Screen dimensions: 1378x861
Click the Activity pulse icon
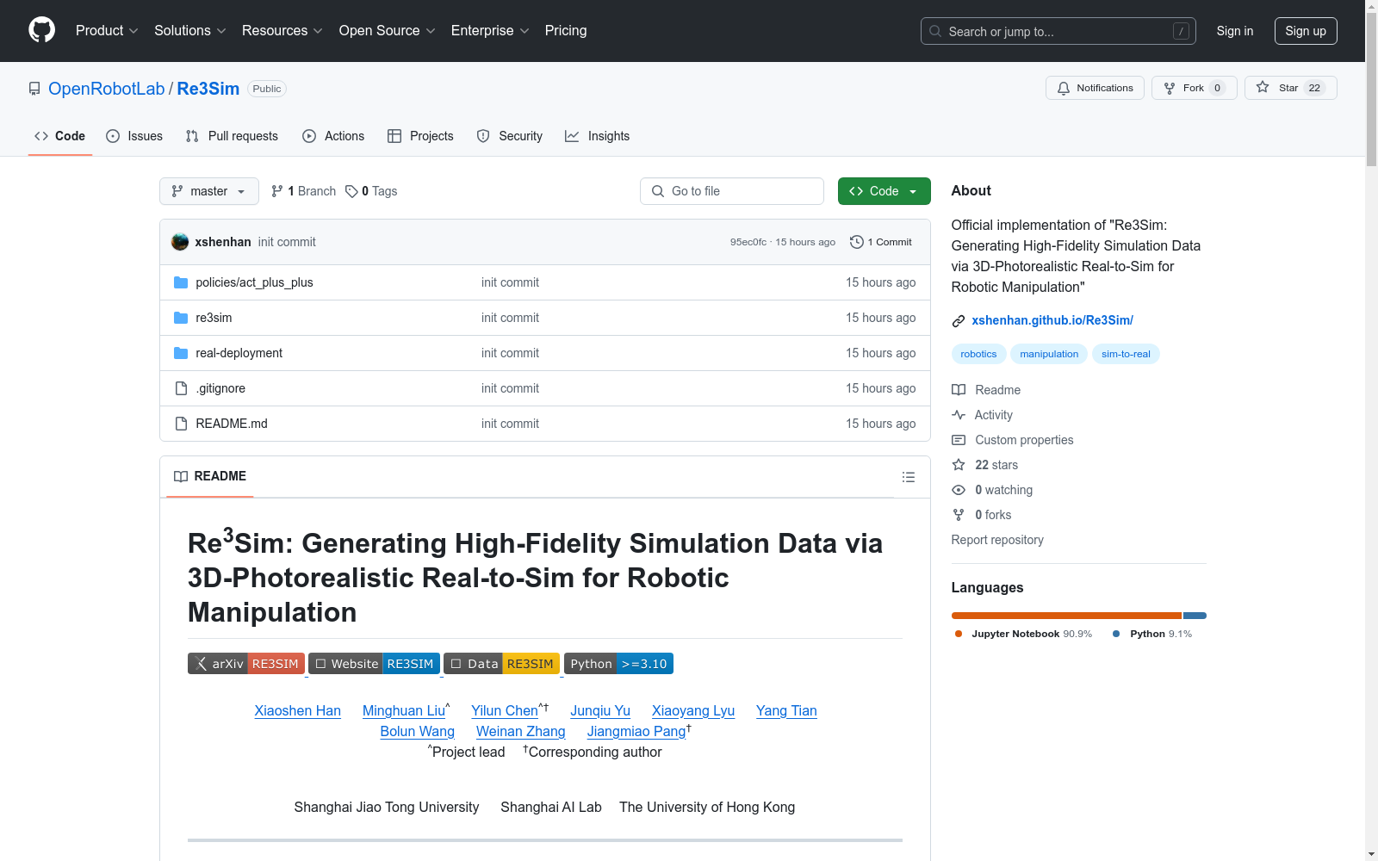(x=959, y=415)
